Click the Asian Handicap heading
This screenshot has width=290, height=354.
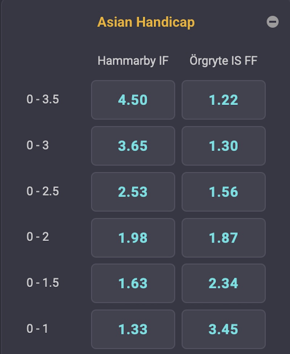click(x=146, y=22)
